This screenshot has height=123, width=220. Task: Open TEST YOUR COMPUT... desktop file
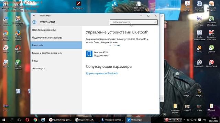(x=139, y=6)
